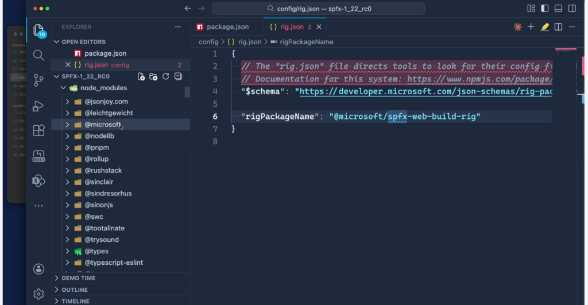
Task: Close the rig.json editor tab
Action: pyautogui.click(x=319, y=27)
